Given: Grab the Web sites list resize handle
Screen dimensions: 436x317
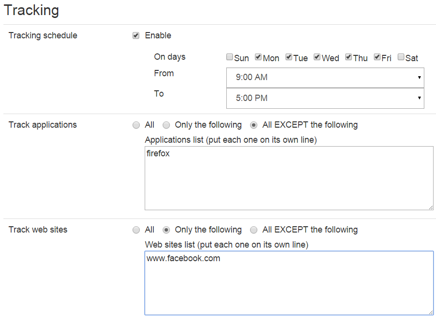Looking at the screenshot, I should (431, 312).
